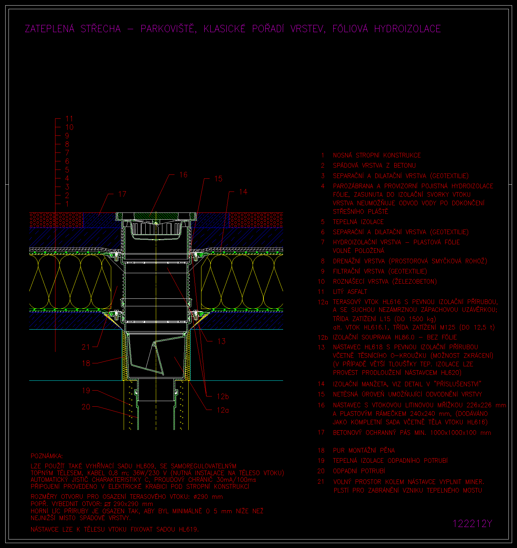Click legend text 'IZOLAČNÍ MANŽETA, VIZ DETAIL V PŘÍSLUŠENSTVÍ'
Viewport: 517px width, 548px height.
[407, 384]
